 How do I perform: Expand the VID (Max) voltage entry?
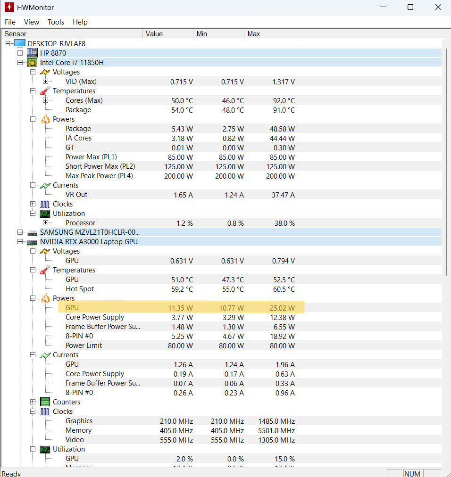[45, 81]
